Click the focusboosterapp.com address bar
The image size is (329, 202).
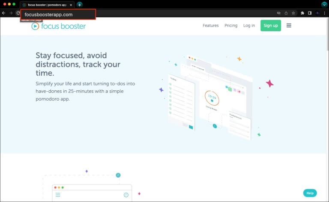[58, 15]
